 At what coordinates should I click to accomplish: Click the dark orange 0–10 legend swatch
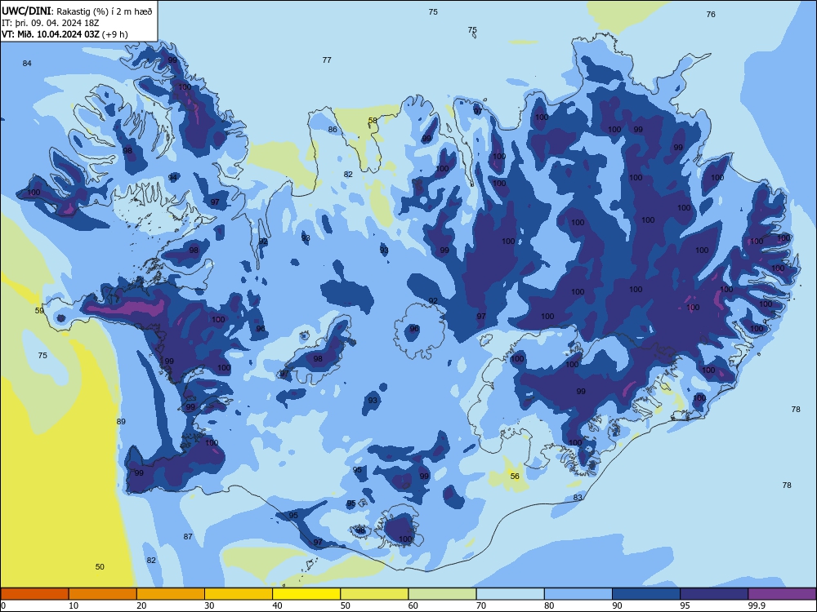tap(34, 594)
